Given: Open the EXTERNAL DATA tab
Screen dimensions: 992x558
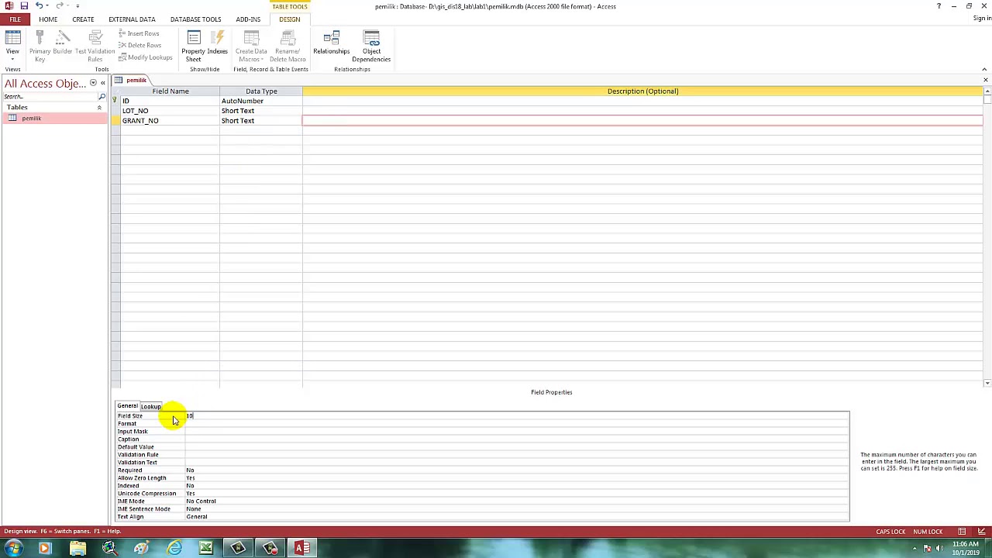Looking at the screenshot, I should point(132,19).
